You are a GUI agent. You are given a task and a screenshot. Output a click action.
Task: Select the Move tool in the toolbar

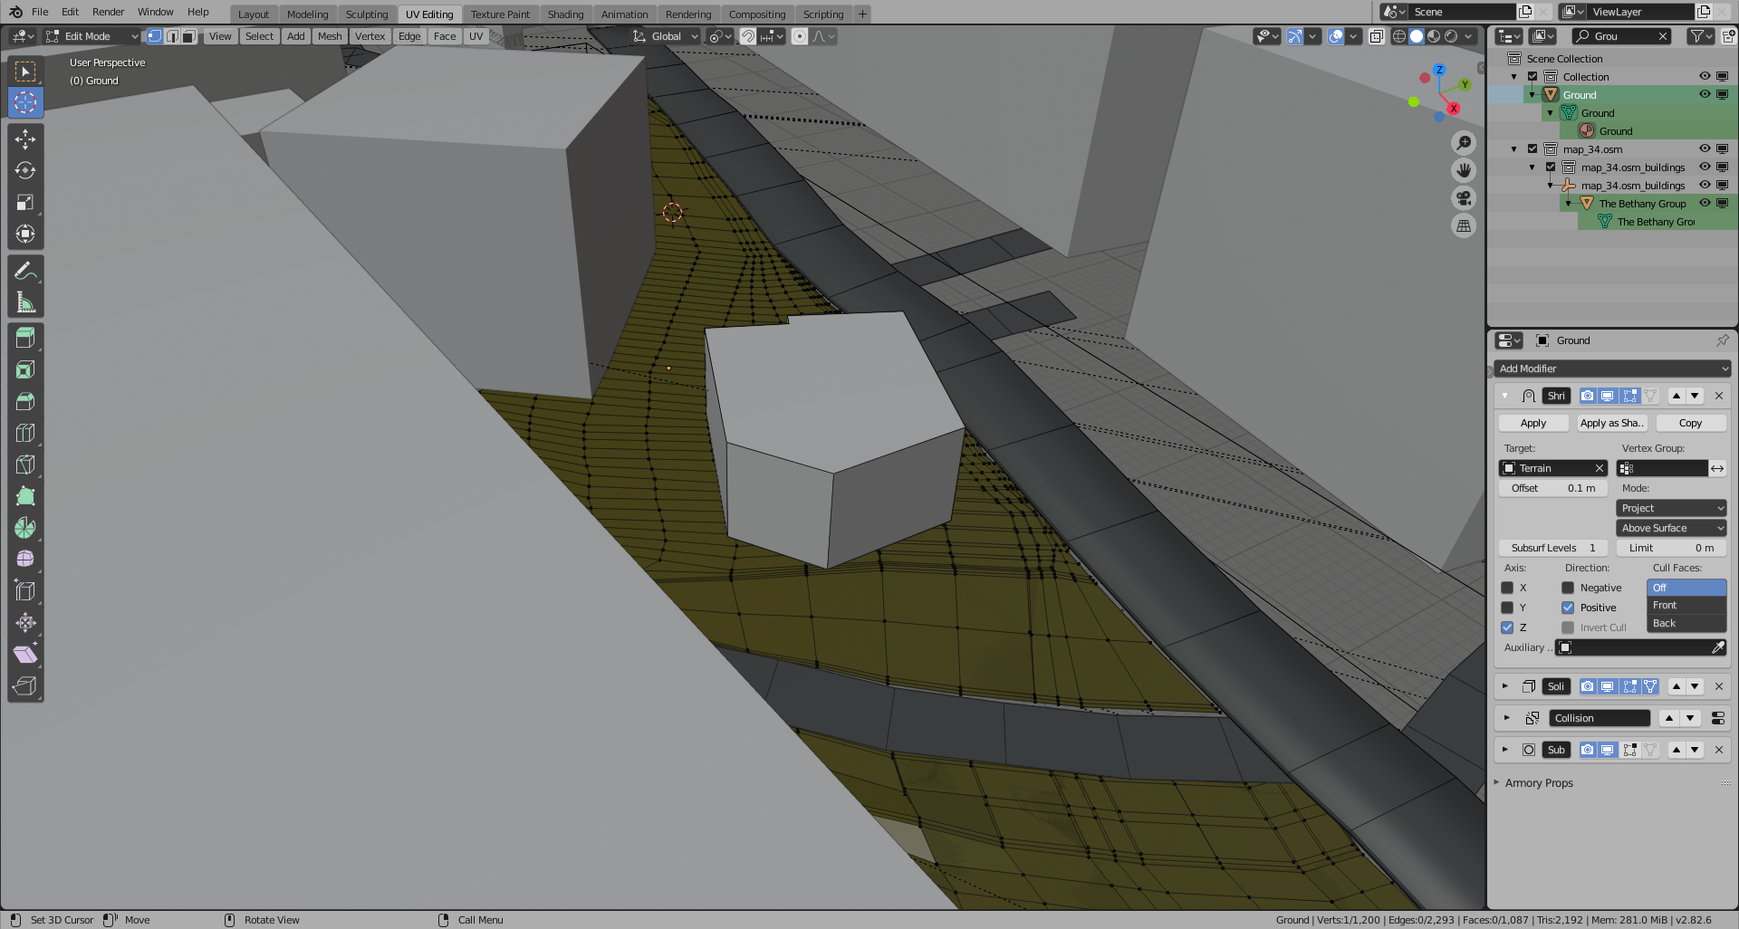[x=25, y=139]
